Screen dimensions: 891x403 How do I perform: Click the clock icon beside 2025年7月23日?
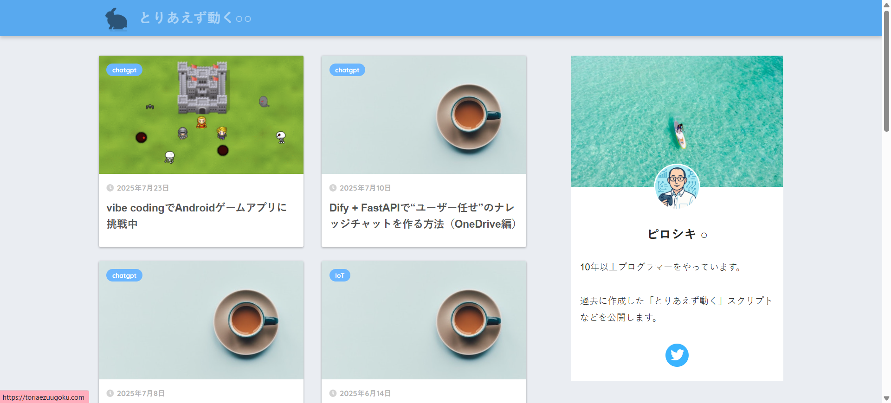pyautogui.click(x=110, y=188)
